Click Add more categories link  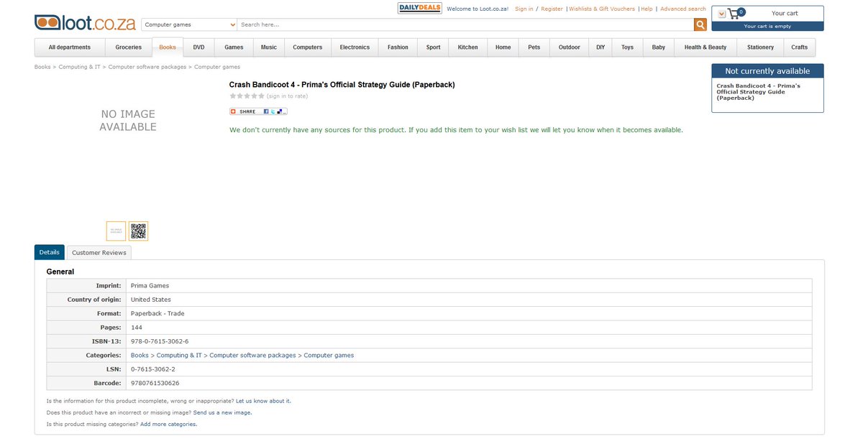point(168,424)
